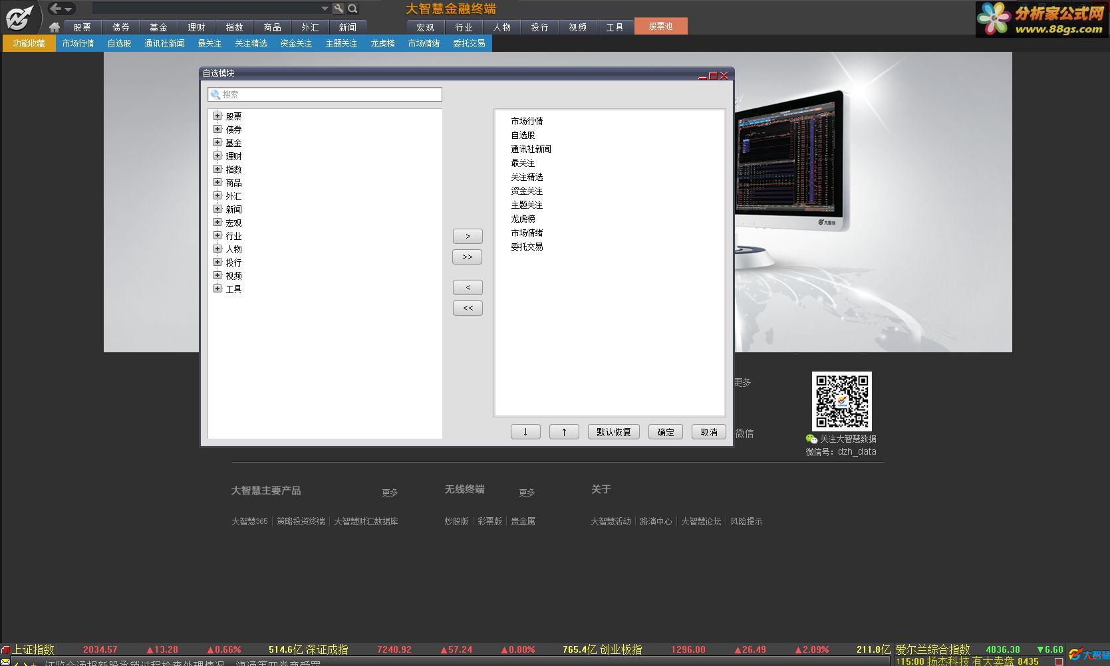1110x666 pixels.
Task: Expand the 理财 tree node
Action: (x=217, y=156)
